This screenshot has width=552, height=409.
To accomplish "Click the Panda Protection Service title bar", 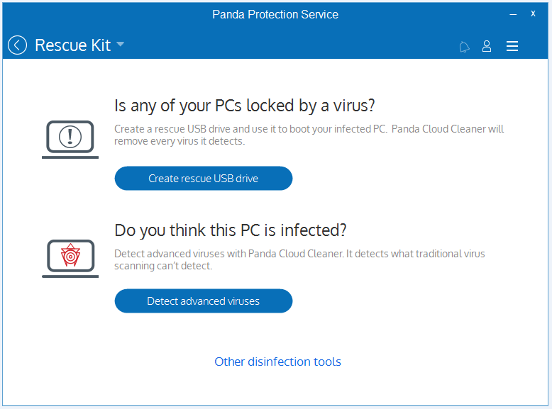I will (x=275, y=14).
